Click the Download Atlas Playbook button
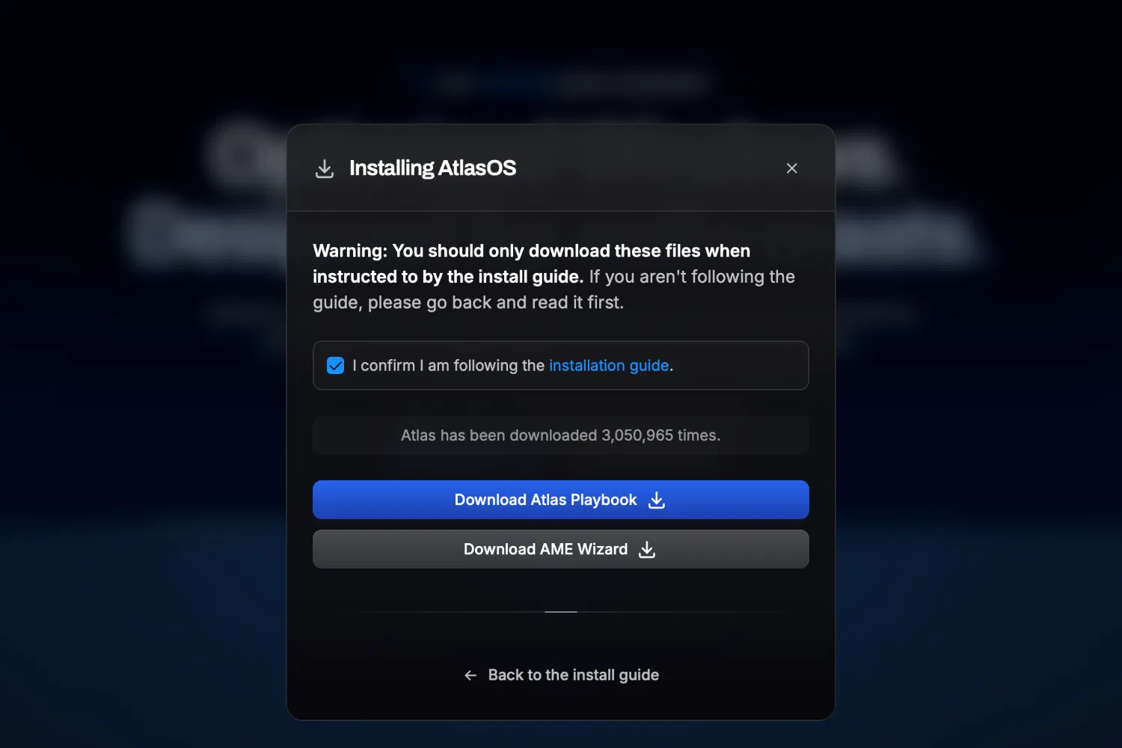The width and height of the screenshot is (1122, 748). [561, 500]
